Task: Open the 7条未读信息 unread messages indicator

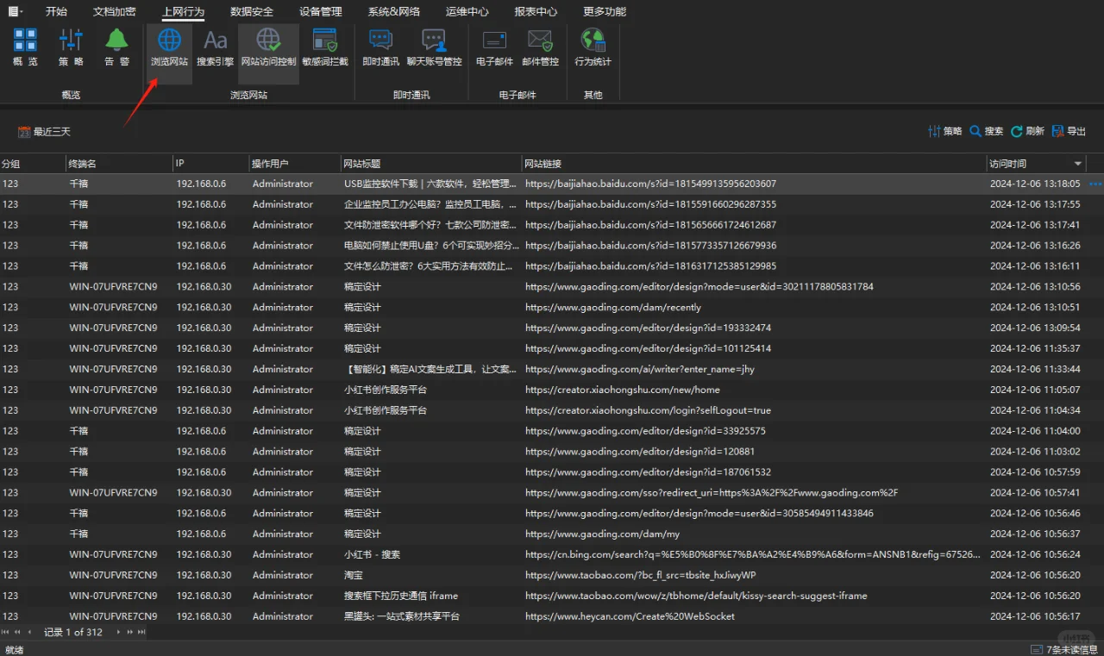Action: coord(1064,649)
